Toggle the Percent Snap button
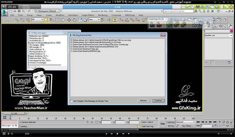This screenshot has width=235, height=137. [x=132, y=20]
